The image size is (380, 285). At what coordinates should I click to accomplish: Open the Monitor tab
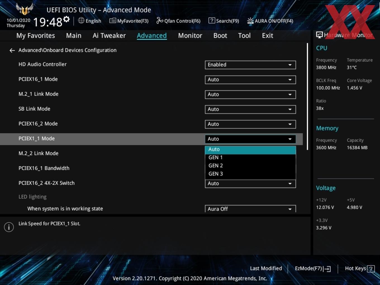tap(190, 35)
